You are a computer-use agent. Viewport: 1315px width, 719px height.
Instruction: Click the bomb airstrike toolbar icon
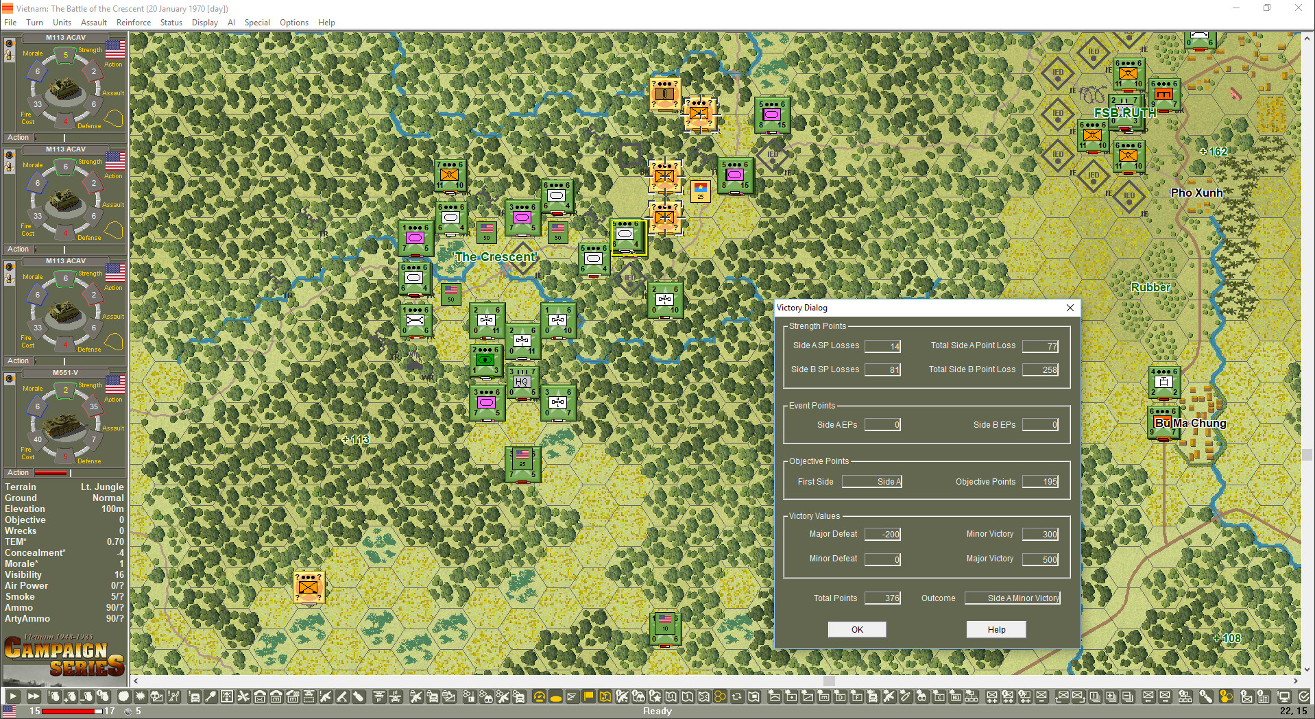(x=357, y=696)
